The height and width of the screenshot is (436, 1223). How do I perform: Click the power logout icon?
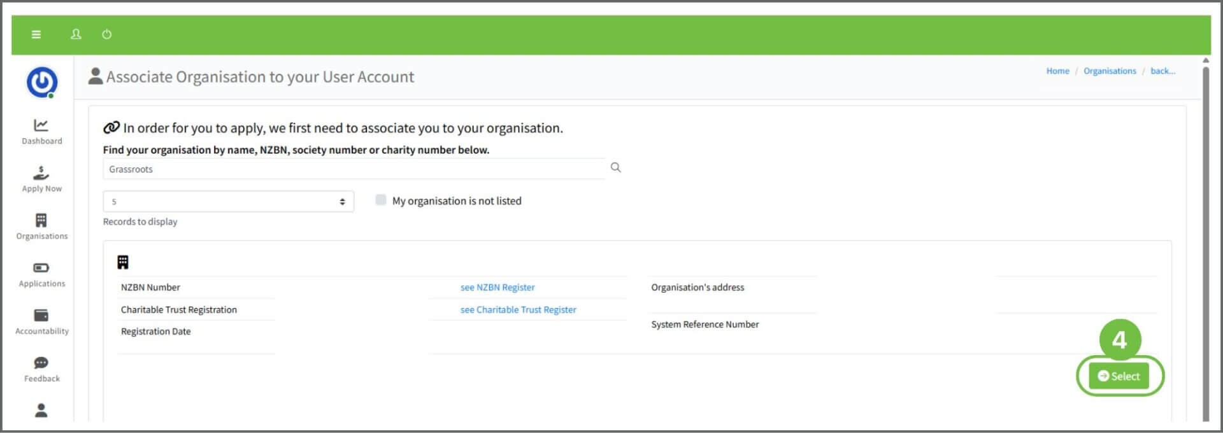point(107,34)
